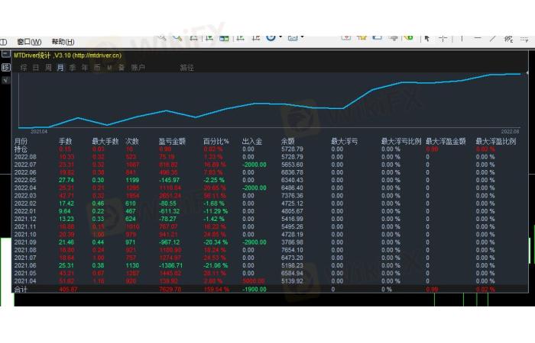Open the 帮助(H) menu
The width and height of the screenshot is (535, 343).
(x=63, y=42)
